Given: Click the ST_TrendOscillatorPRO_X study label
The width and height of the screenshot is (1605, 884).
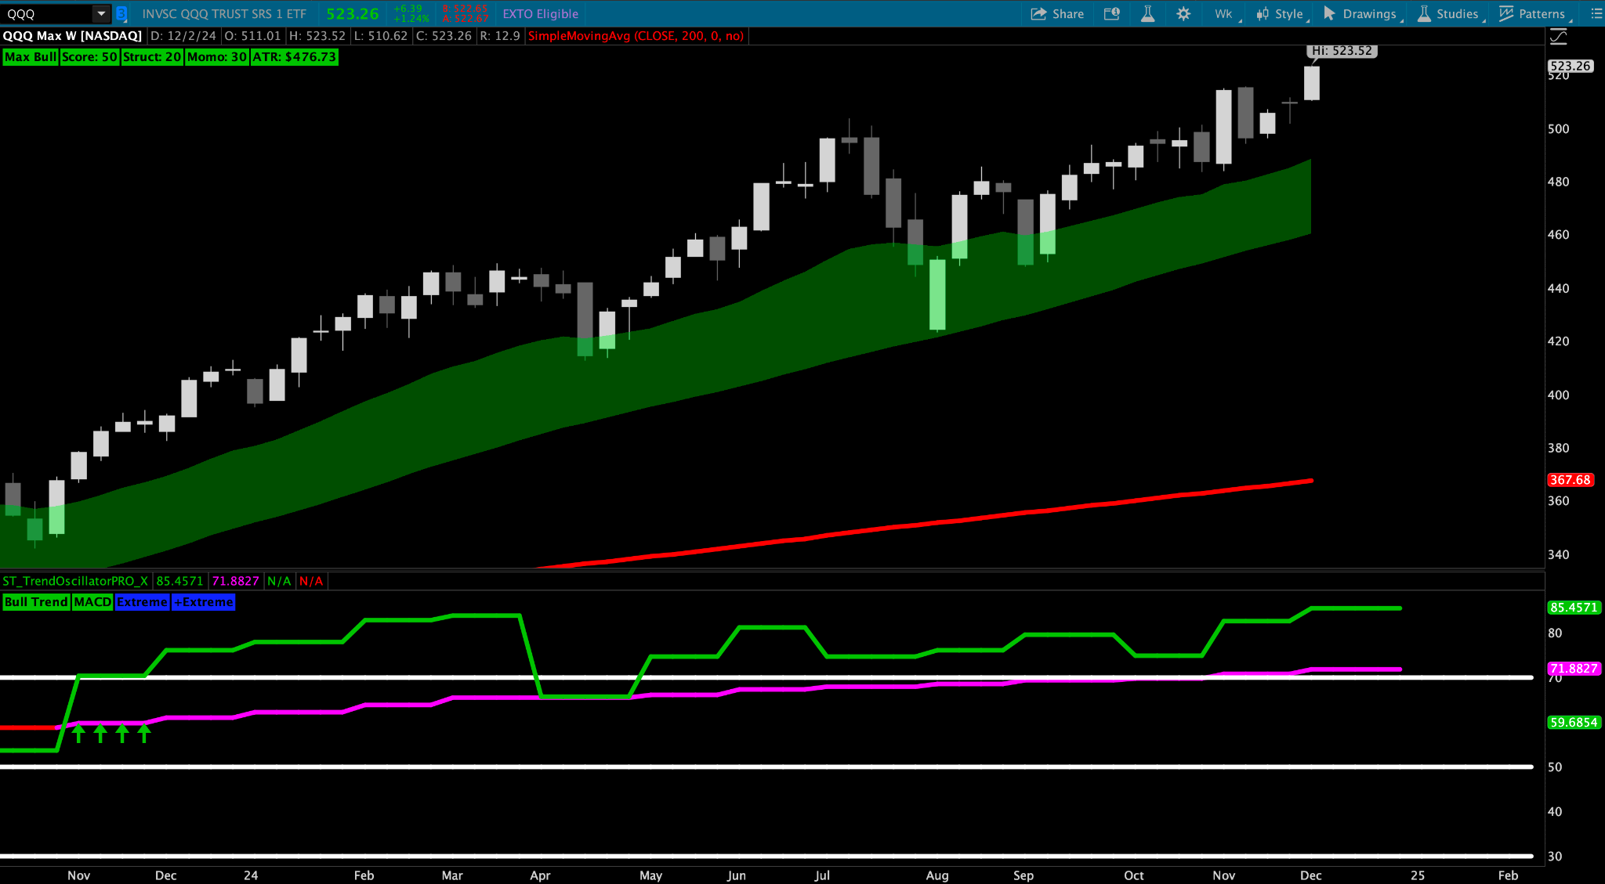Looking at the screenshot, I should pyautogui.click(x=75, y=580).
